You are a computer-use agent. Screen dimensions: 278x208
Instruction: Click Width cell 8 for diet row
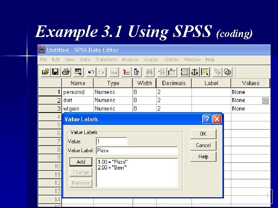click(x=144, y=100)
